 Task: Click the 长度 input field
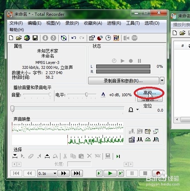coord(79,164)
